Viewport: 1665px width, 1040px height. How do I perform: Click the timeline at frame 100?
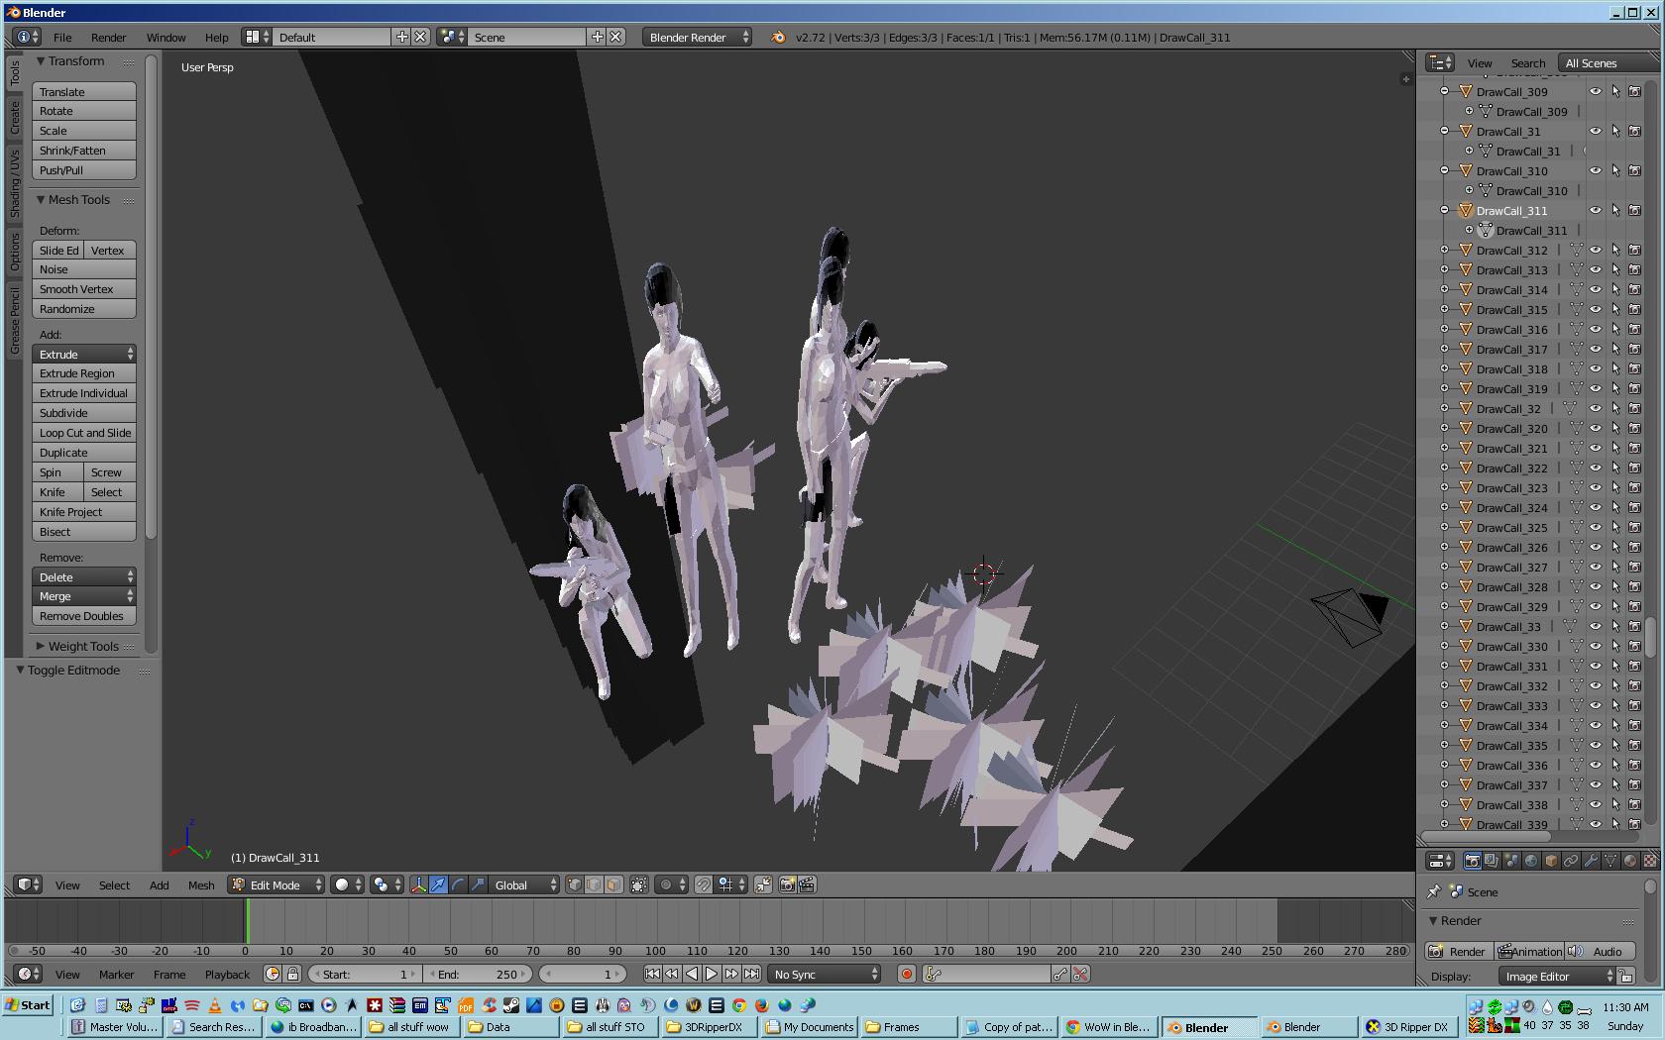click(x=655, y=921)
